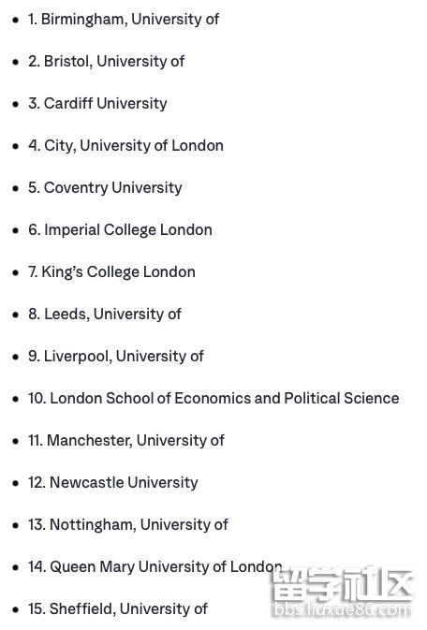Click the Birmingham, University of entry
Viewport: 427px width, 630px height.
pyautogui.click(x=124, y=20)
